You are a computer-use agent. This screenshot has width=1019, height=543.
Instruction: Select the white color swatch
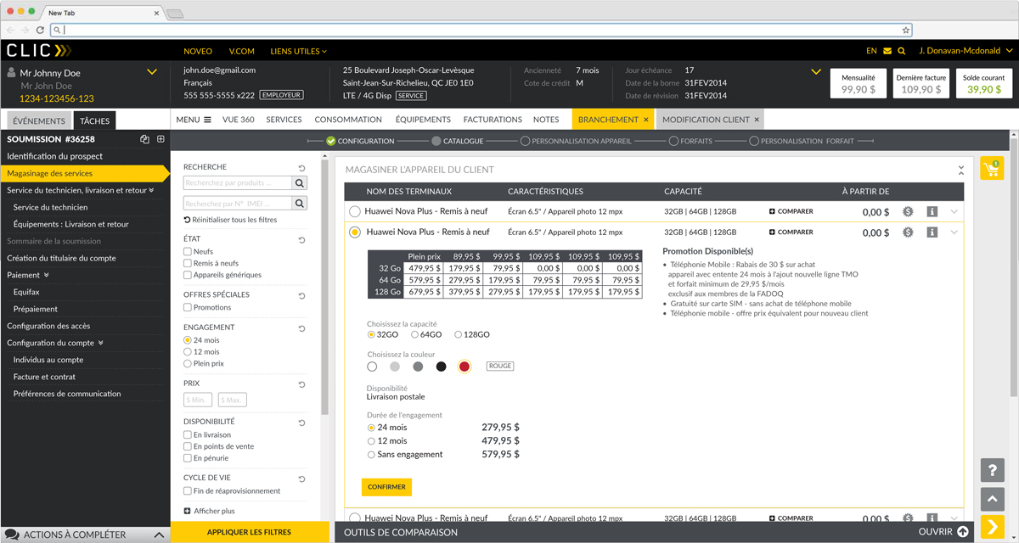(x=372, y=367)
